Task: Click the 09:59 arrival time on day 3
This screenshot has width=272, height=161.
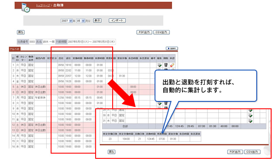Action: [x=61, y=76]
